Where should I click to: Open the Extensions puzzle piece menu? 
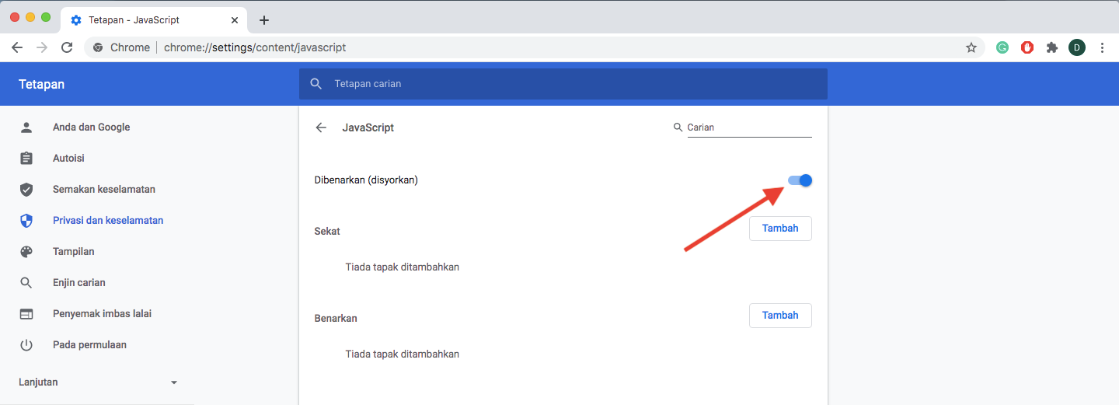1052,47
